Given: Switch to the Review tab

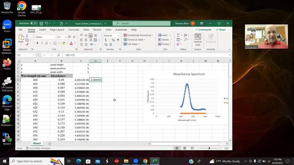Looking at the screenshot, I should pos(97,29).
